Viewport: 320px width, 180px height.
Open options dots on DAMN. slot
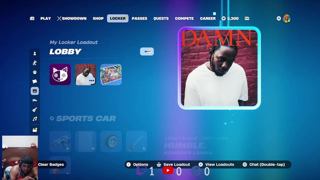point(92,80)
